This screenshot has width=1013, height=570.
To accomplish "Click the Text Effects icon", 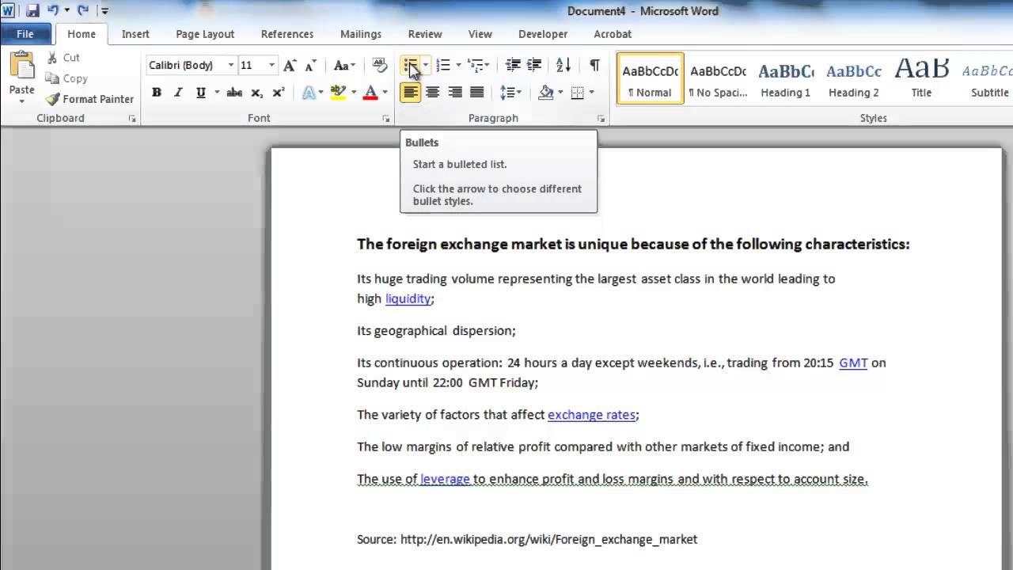I will 308,93.
